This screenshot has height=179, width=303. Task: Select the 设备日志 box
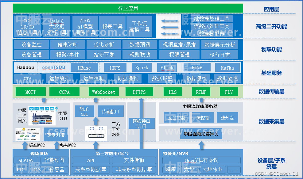(220, 55)
